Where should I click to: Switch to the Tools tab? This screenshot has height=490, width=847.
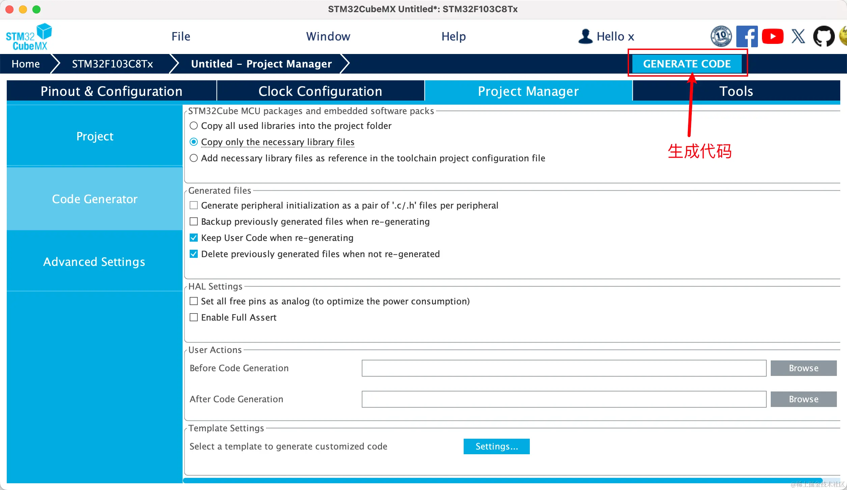[x=736, y=91]
